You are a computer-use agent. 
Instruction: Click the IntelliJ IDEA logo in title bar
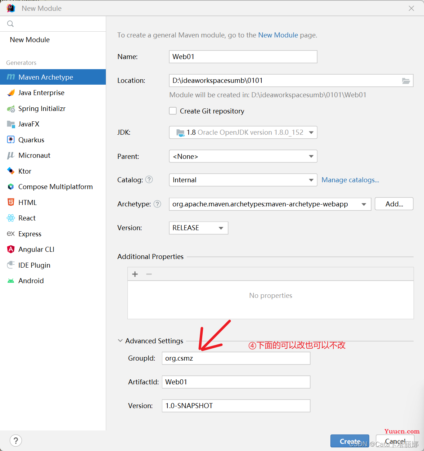[11, 8]
